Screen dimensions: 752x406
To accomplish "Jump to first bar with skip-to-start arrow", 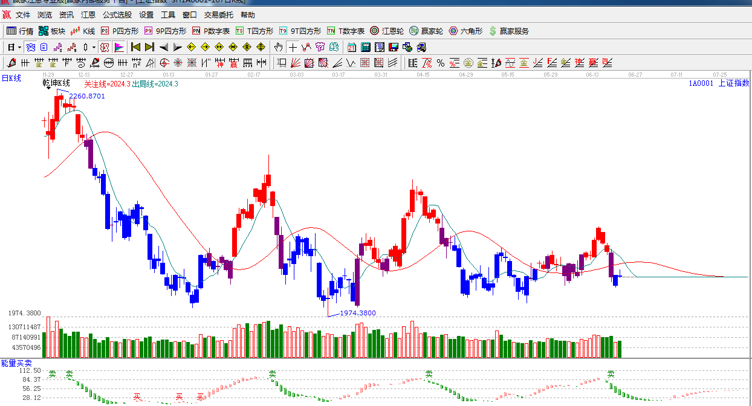I will click(x=135, y=47).
